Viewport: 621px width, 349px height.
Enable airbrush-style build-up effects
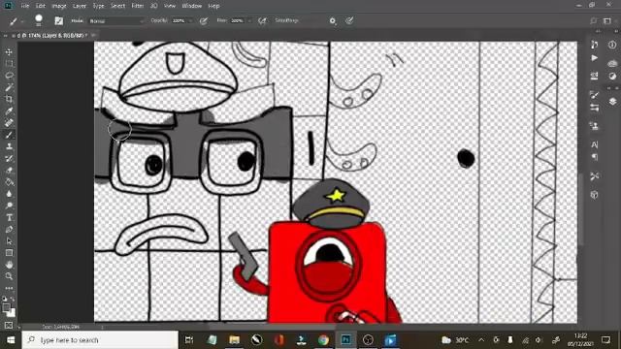click(x=262, y=21)
